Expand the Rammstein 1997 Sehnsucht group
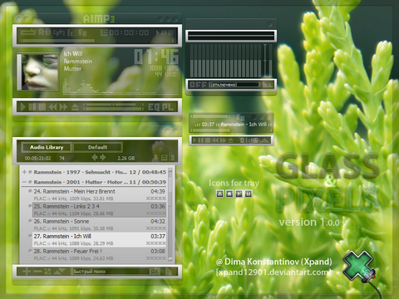Viewport: 399px width, 299px height. 24,172
